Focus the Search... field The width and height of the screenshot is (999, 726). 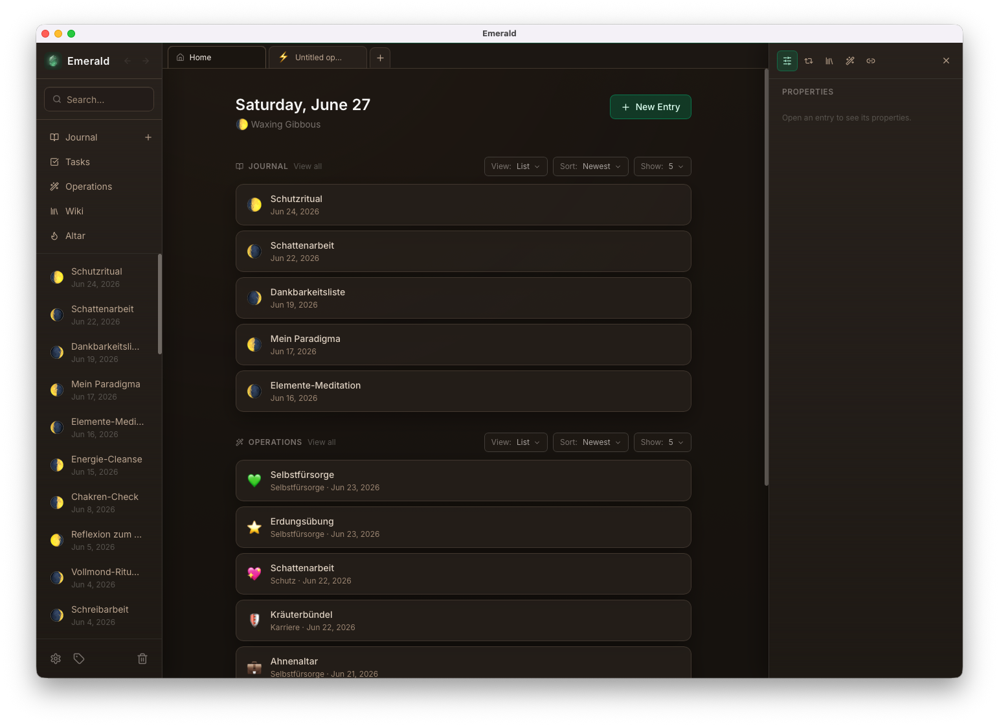tap(99, 99)
